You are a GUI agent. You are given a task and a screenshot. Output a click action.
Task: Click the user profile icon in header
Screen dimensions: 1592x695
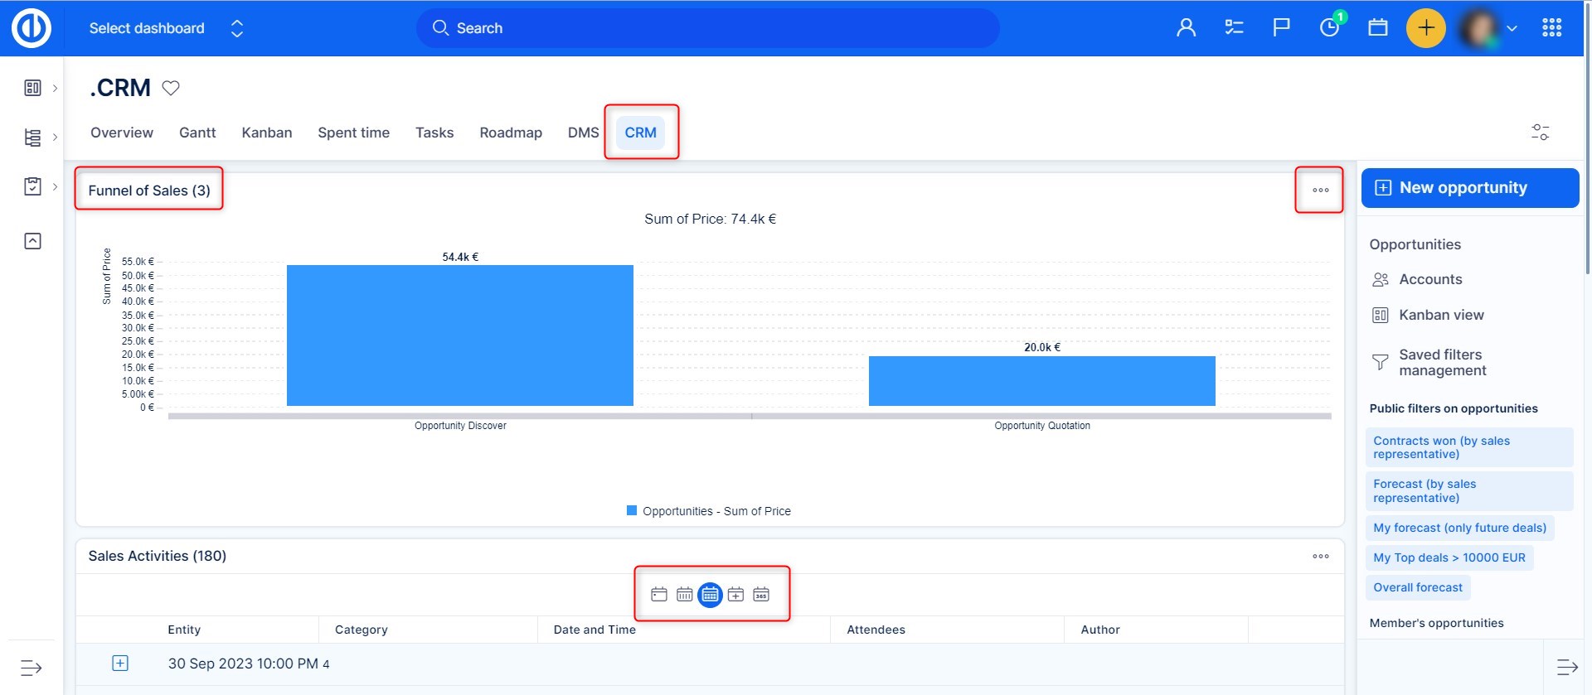tap(1186, 28)
